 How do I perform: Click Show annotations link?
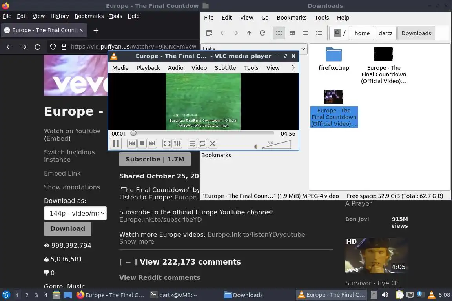coord(72,187)
